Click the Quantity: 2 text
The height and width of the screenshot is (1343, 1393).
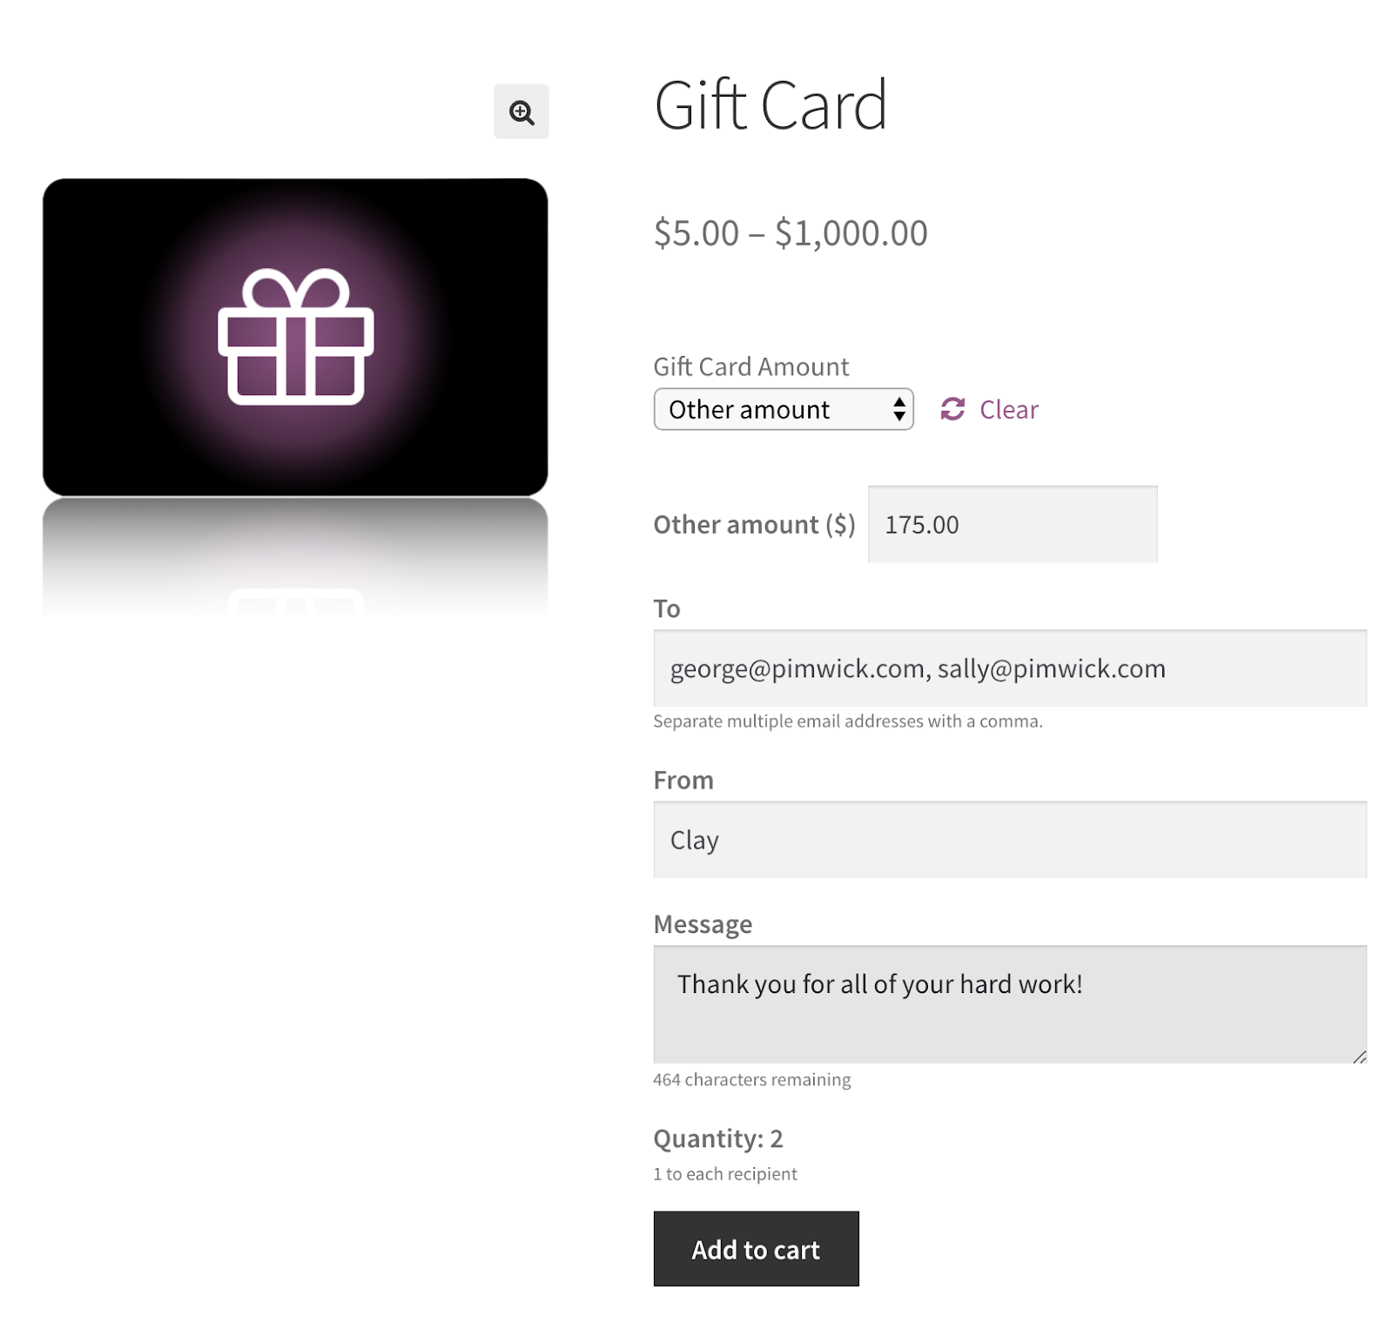coord(718,1138)
